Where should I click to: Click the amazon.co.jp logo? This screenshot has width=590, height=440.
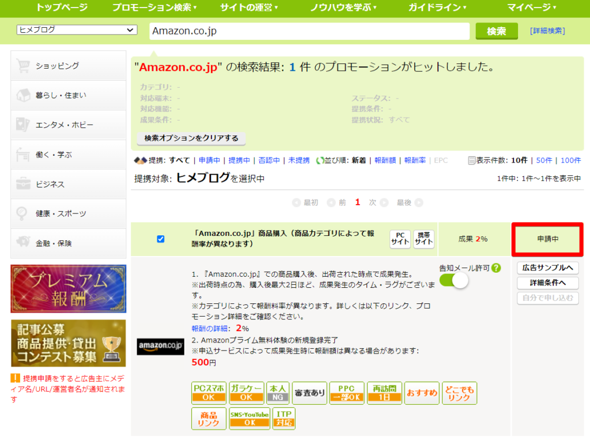click(x=161, y=346)
